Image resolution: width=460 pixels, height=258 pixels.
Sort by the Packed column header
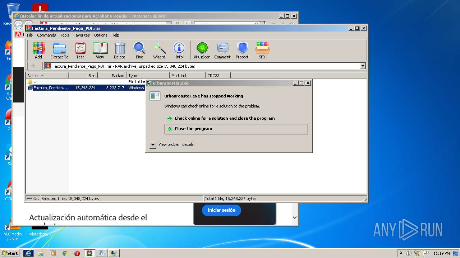(x=112, y=75)
